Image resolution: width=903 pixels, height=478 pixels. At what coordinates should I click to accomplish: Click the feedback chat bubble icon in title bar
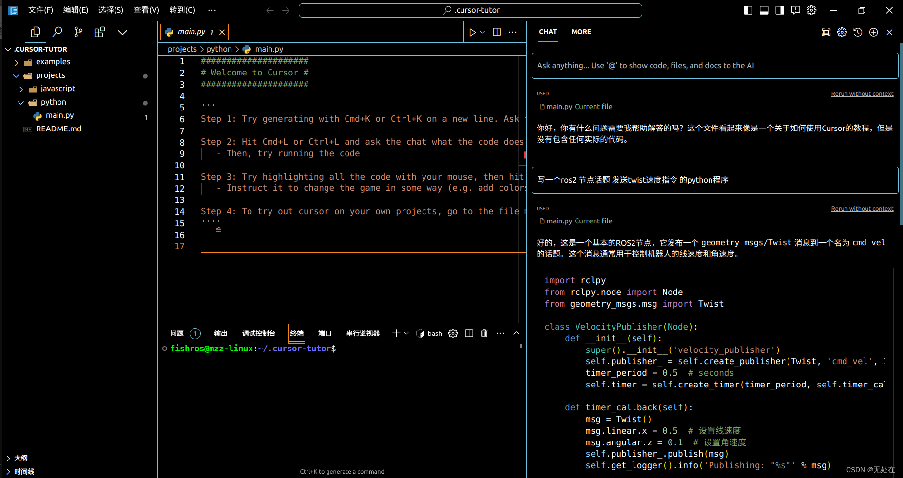[x=796, y=10]
